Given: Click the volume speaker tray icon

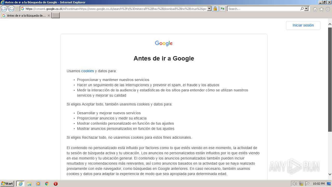Looking at the screenshot, I should [x=295, y=184].
